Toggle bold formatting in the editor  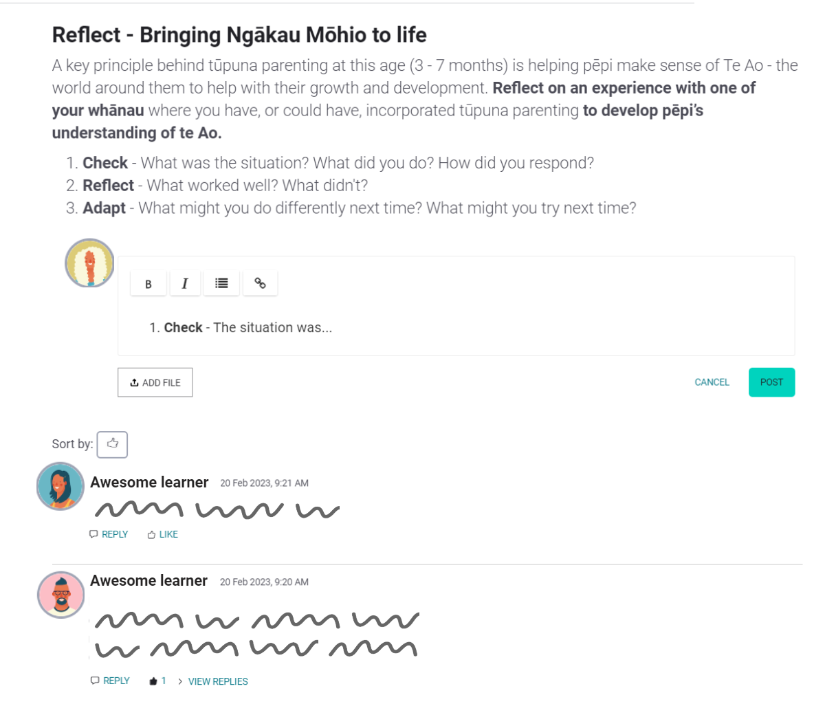(x=148, y=283)
